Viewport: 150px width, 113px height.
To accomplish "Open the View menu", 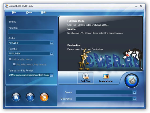I will coord(29,12).
